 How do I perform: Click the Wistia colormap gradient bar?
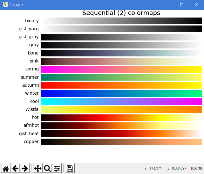pos(121,109)
